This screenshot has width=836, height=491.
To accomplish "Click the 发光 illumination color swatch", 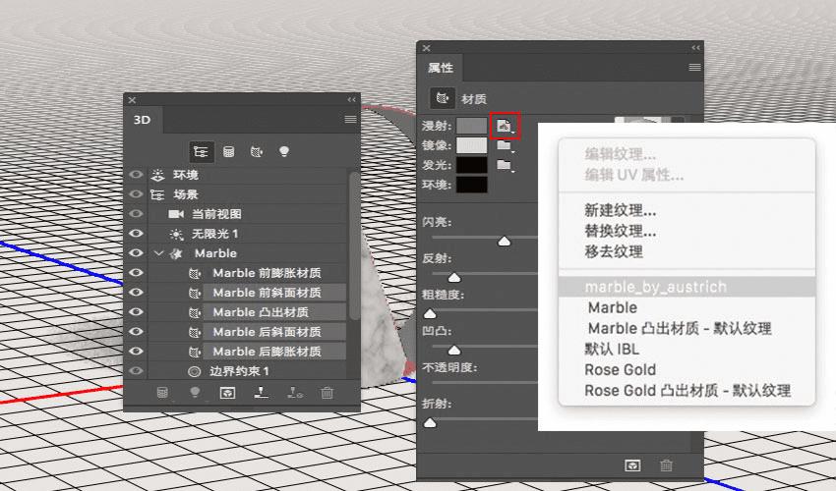I will (472, 165).
